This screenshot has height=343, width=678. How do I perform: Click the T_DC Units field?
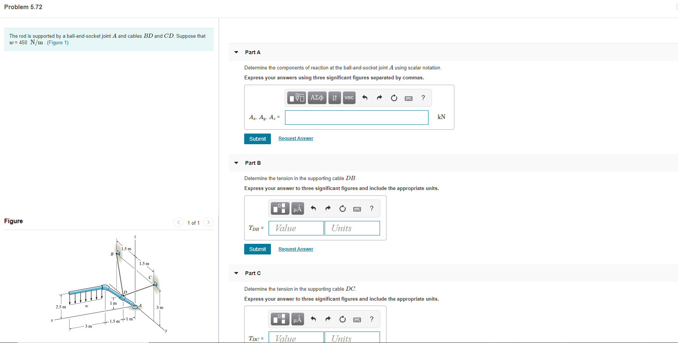tap(352, 337)
